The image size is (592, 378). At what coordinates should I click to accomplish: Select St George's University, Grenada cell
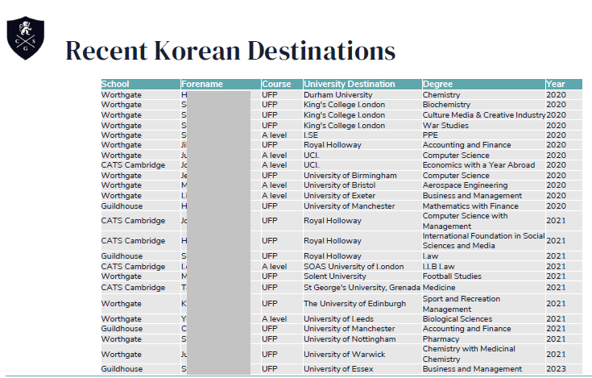(362, 288)
